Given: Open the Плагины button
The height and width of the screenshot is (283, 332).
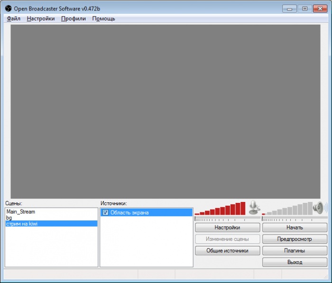Looking at the screenshot, I should coord(295,251).
